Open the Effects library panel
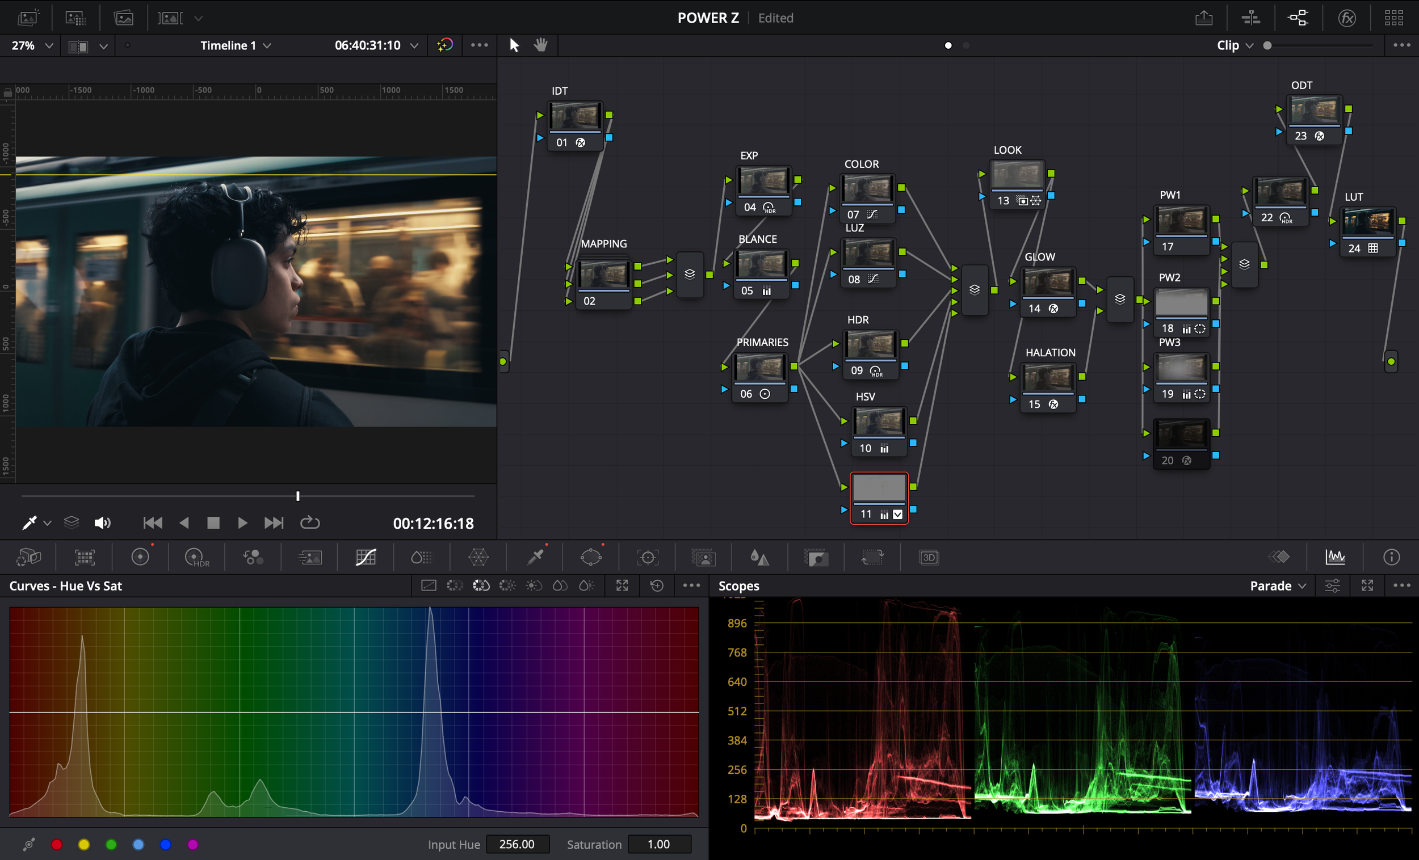Viewport: 1419px width, 860px height. coord(1347,18)
